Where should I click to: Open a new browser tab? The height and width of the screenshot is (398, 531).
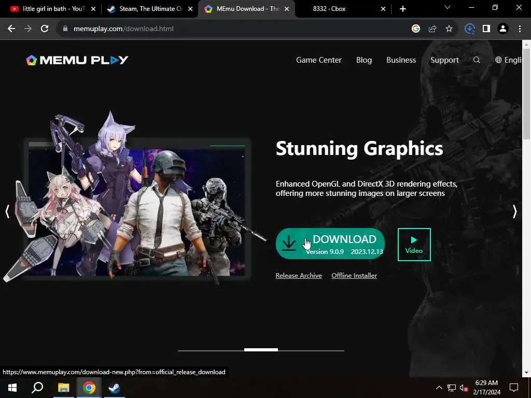click(x=402, y=9)
